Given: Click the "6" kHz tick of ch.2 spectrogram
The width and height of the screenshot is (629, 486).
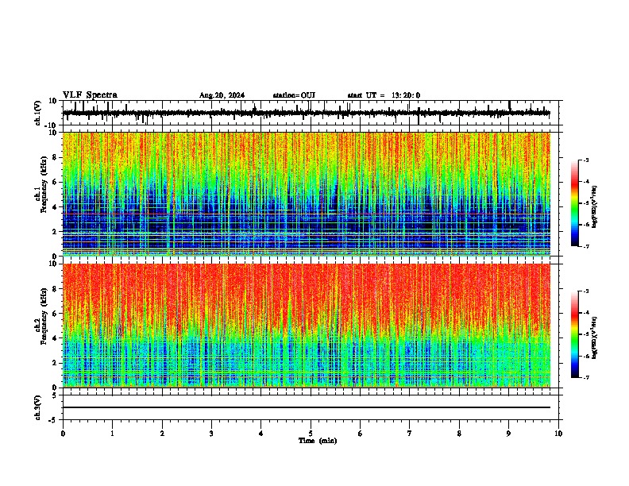Looking at the screenshot, I should tap(55, 314).
